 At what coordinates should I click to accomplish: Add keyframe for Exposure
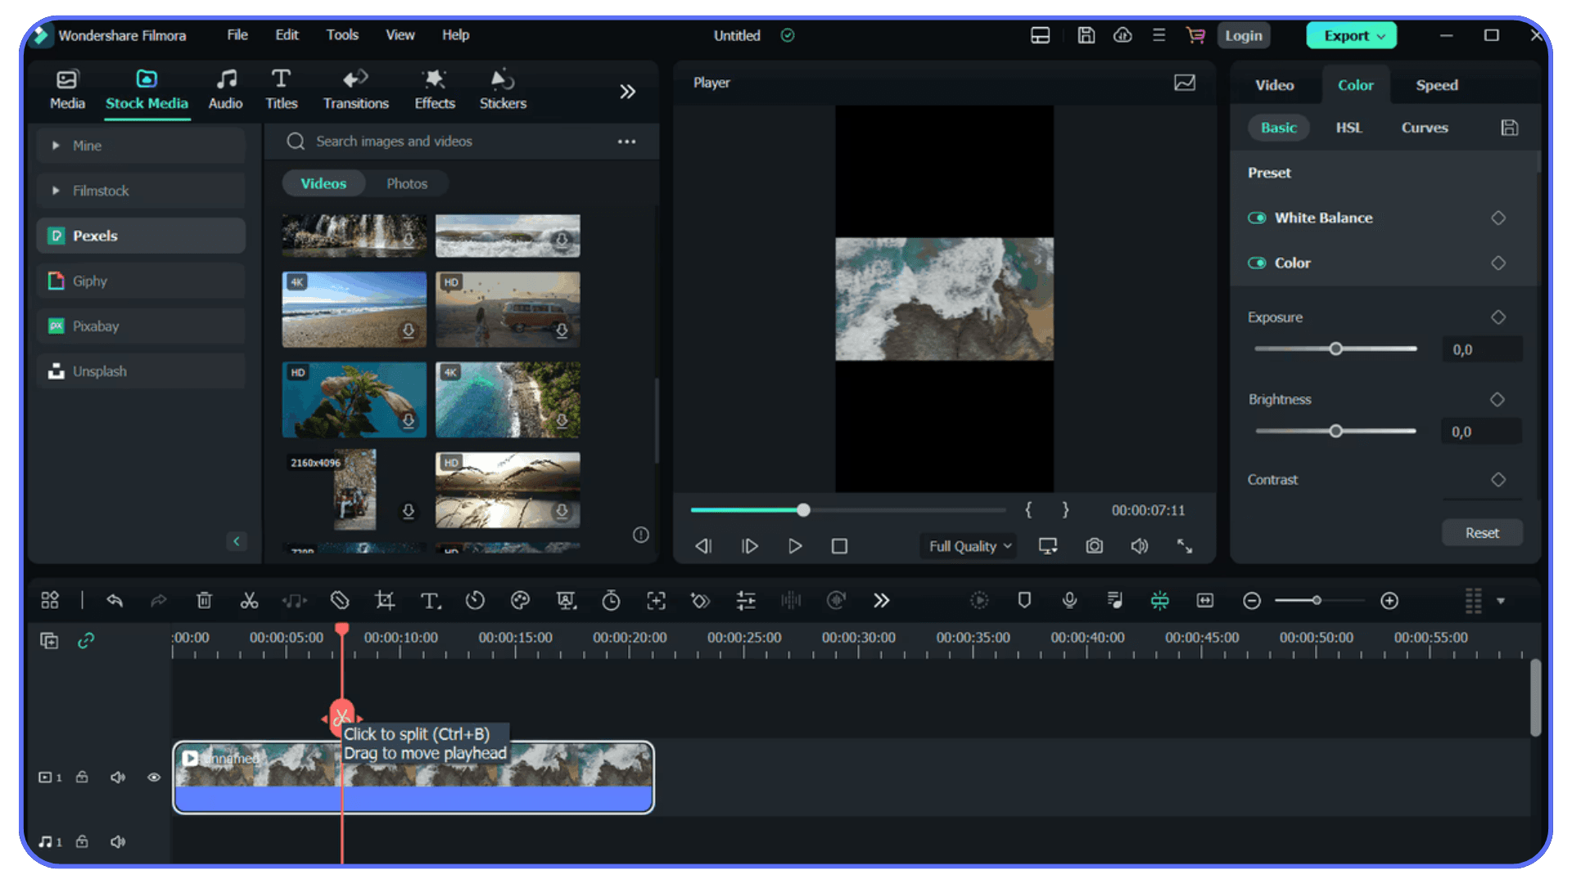click(1497, 317)
